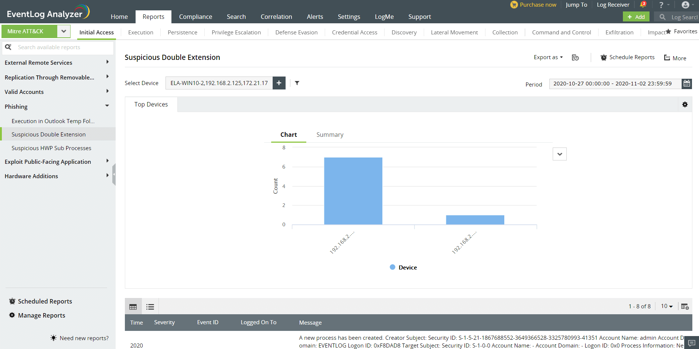Click the Schedule Reports clock icon
The width and height of the screenshot is (699, 349).
point(604,57)
